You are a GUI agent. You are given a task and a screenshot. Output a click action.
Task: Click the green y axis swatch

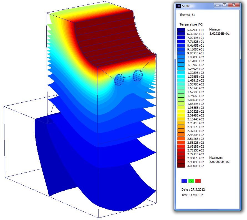point(191,181)
